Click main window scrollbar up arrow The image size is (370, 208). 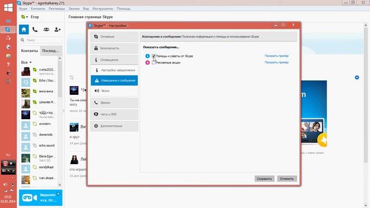point(365,25)
